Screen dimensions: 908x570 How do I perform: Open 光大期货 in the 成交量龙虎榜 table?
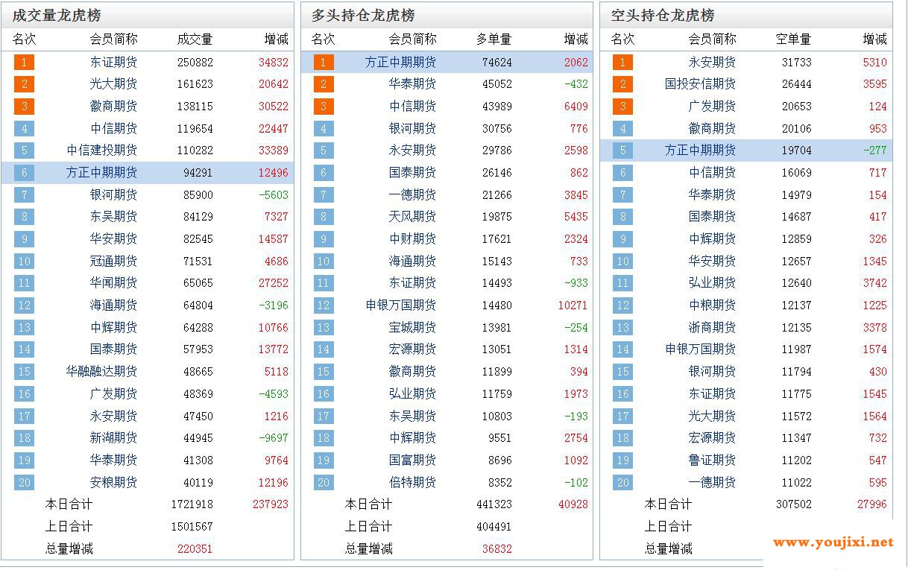pyautogui.click(x=114, y=84)
